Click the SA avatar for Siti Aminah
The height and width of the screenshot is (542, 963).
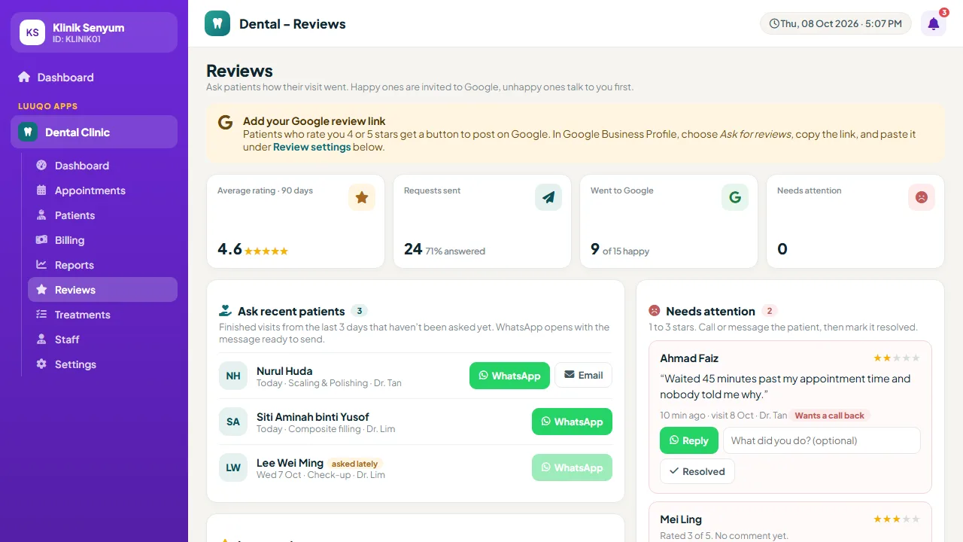click(233, 422)
